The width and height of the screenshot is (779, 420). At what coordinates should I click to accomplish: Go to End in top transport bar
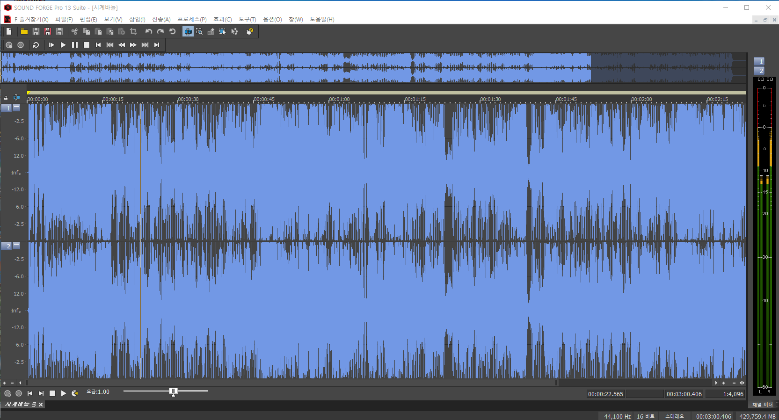tap(157, 45)
